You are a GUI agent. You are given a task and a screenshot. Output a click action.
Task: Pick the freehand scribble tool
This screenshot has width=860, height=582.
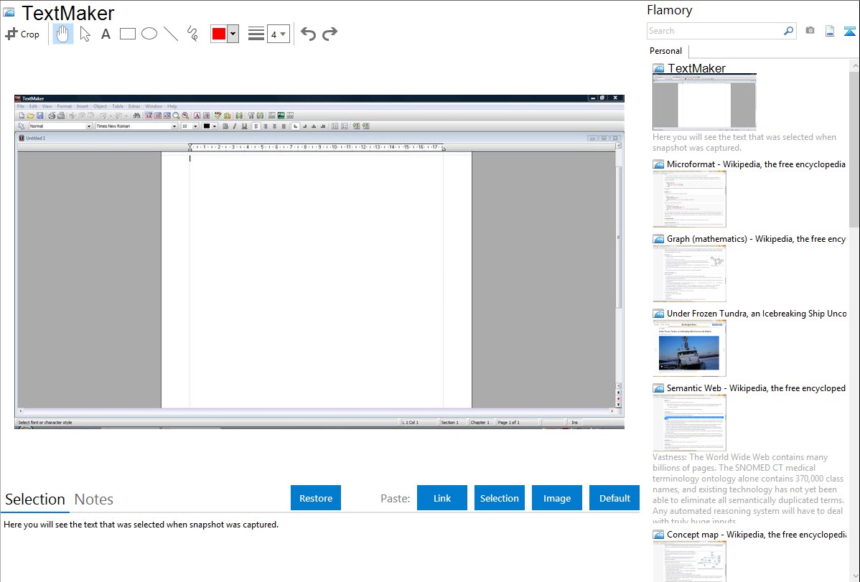pyautogui.click(x=192, y=34)
